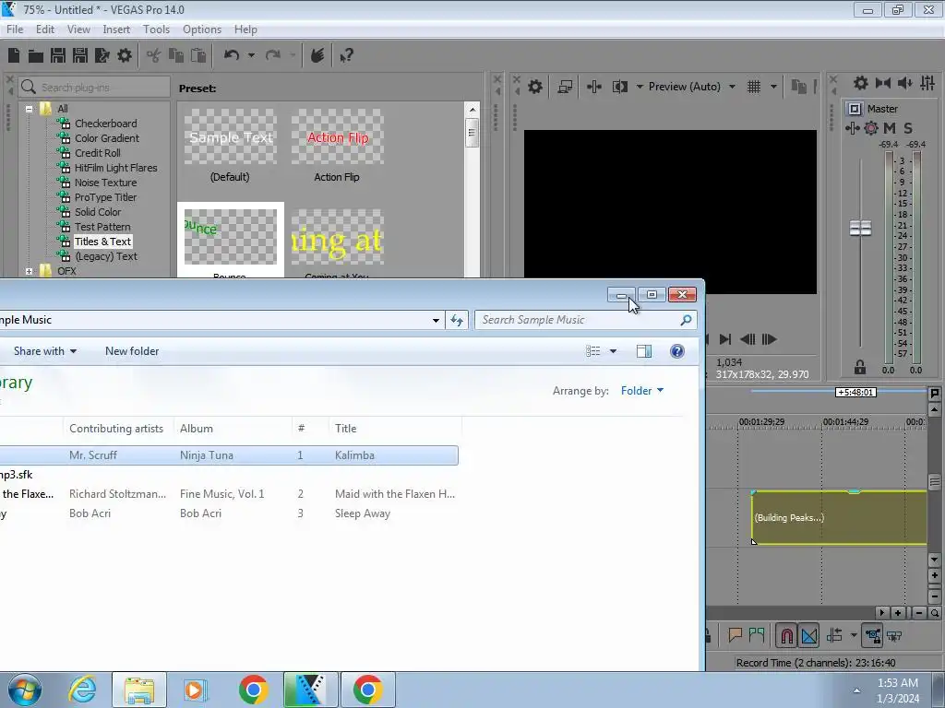This screenshot has height=708, width=945.
Task: Sort by Contributing artists column header
Action: (116, 428)
